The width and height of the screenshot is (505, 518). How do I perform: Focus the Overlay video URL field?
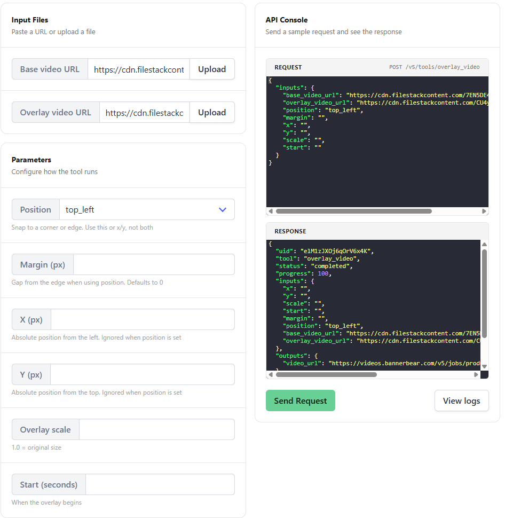coord(145,112)
